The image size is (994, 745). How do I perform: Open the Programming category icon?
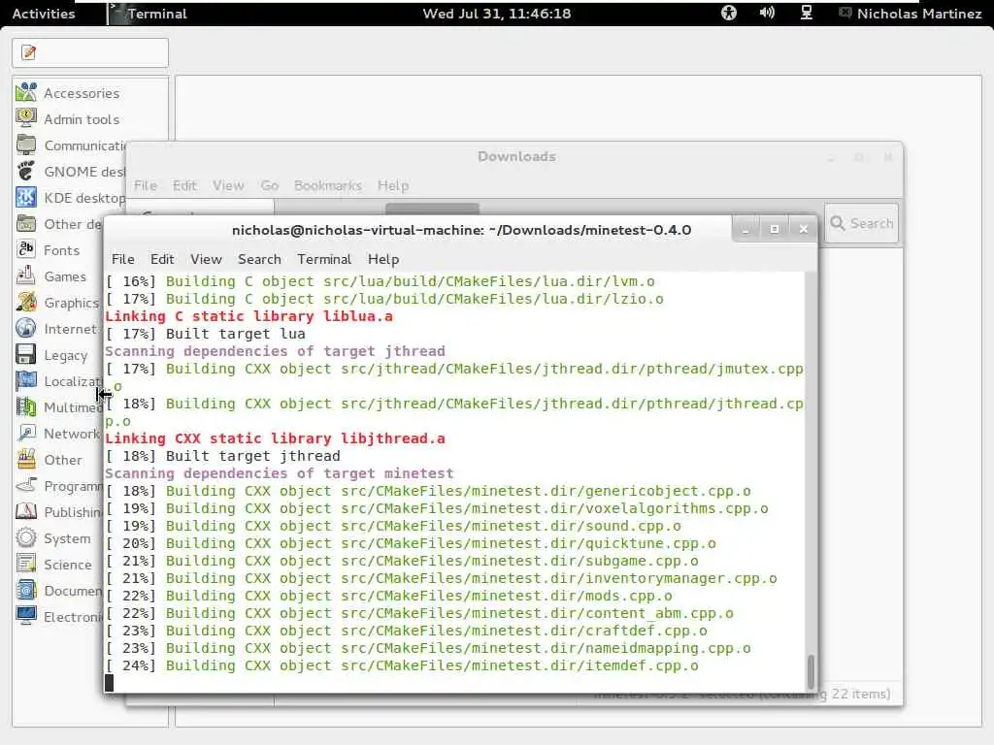(26, 486)
